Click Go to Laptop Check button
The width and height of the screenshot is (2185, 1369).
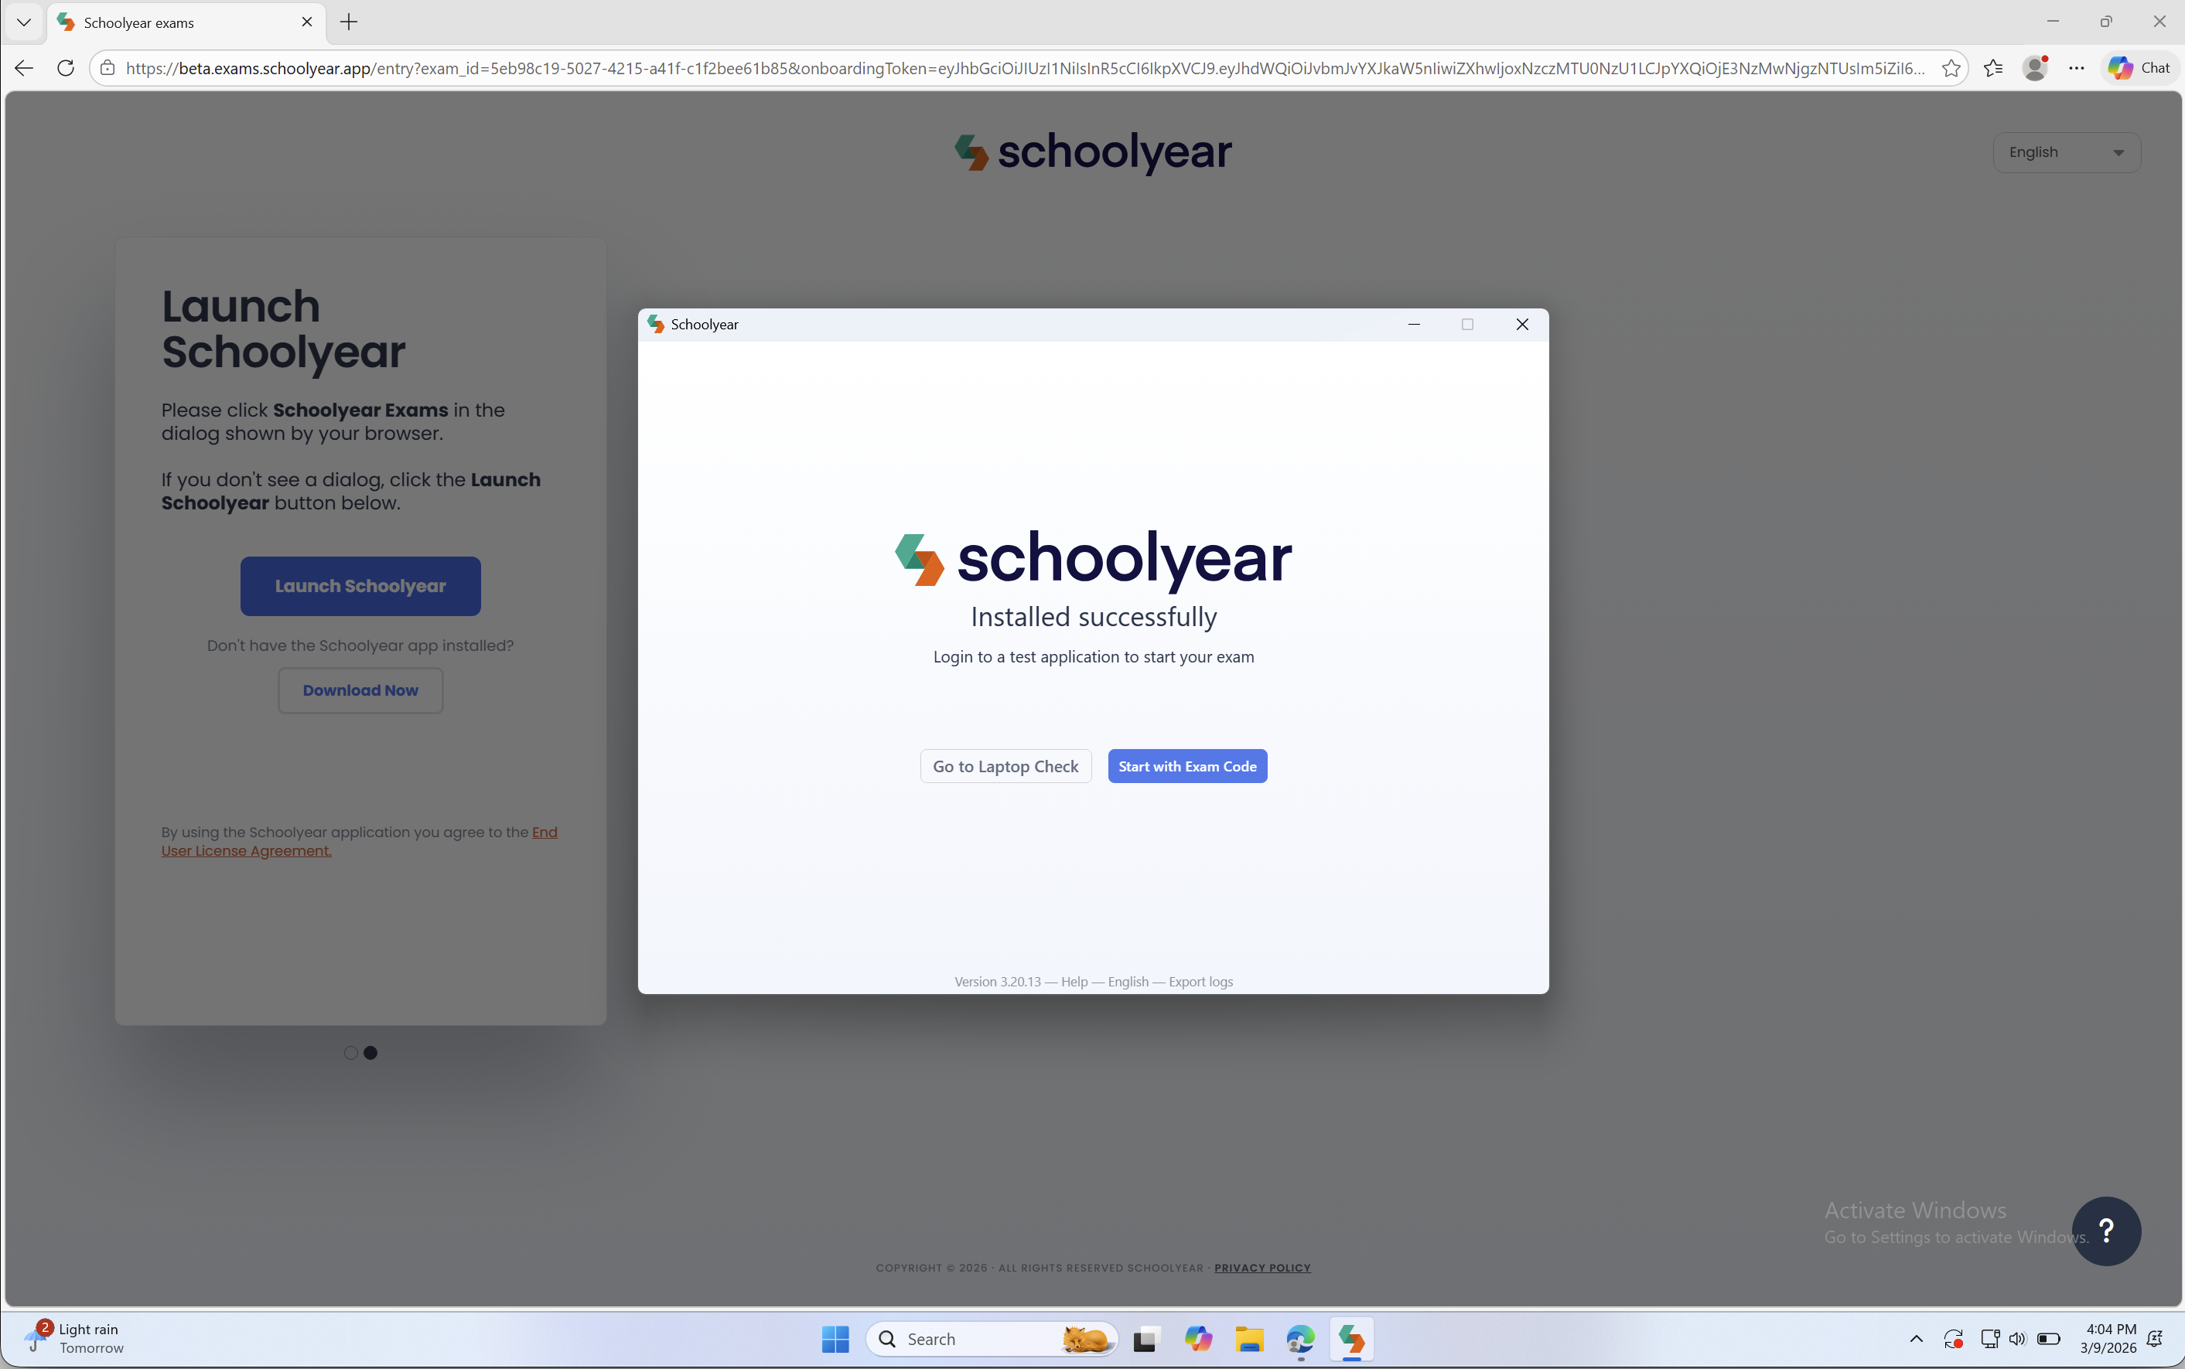tap(1005, 766)
